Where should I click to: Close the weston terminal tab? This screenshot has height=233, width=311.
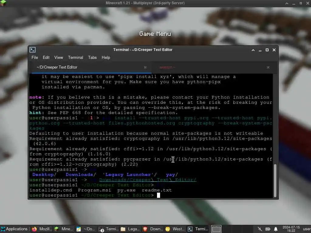tap(268, 67)
